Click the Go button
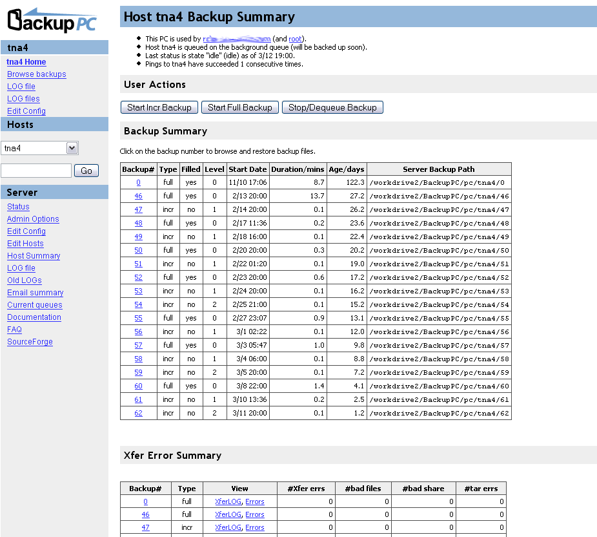The width and height of the screenshot is (597, 537). [x=86, y=171]
